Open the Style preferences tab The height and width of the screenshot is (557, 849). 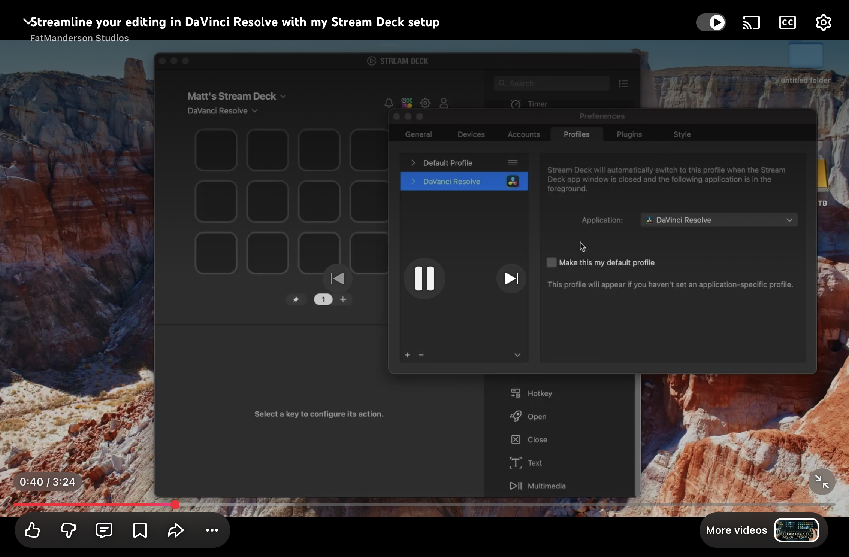tap(682, 134)
